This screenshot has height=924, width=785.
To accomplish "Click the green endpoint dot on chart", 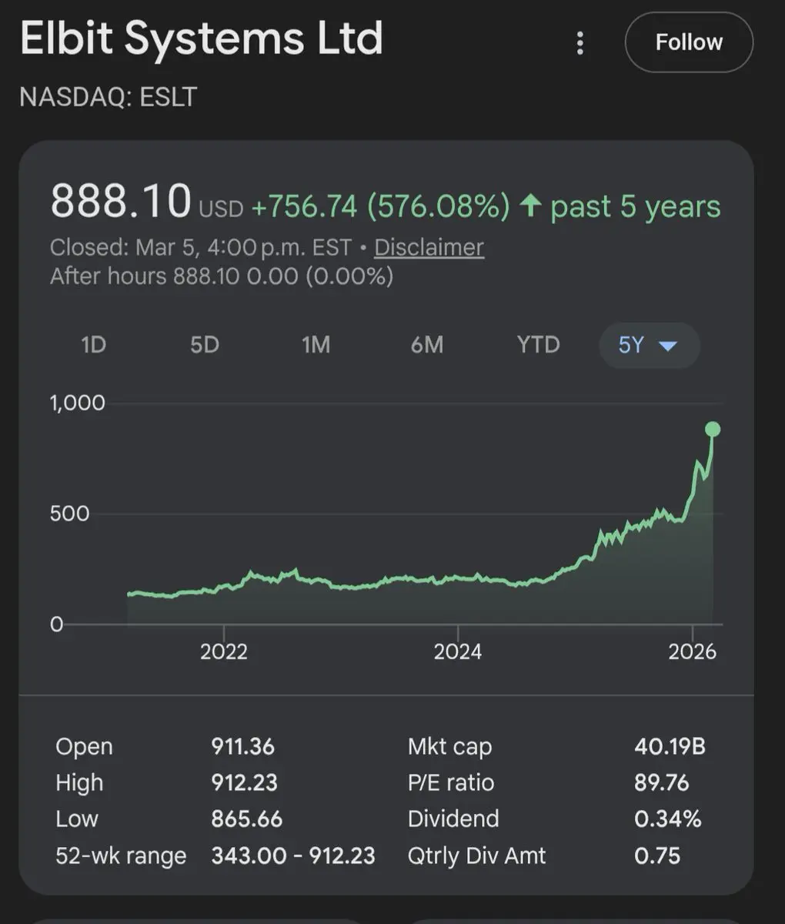I will 713,430.
